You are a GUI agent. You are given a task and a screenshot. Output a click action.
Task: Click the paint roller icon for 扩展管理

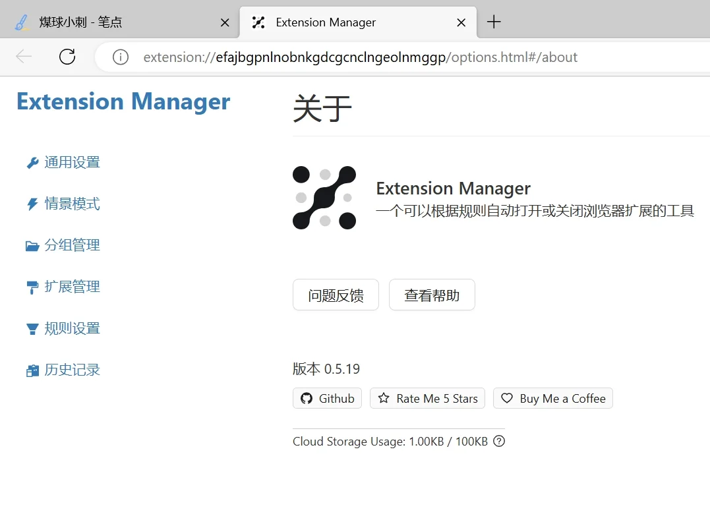tap(32, 287)
